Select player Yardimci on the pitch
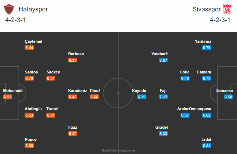Viewport: 237px width, 154px height. (203, 41)
